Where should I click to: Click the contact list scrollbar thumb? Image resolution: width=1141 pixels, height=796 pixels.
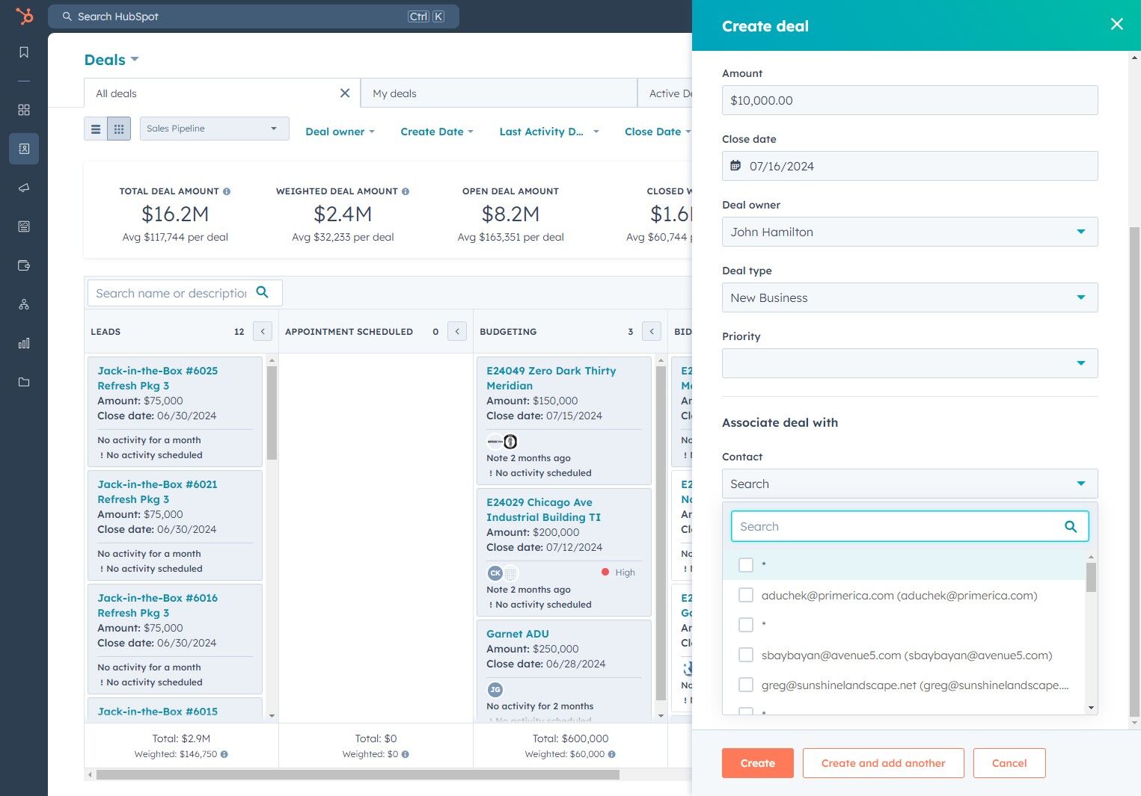(x=1091, y=577)
